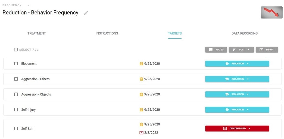This screenshot has width=284, height=139.
Task: Open the Data Recording tab
Action: (x=244, y=33)
